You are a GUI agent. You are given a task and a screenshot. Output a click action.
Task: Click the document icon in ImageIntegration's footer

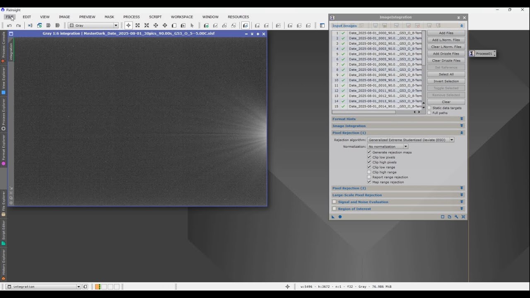tap(449, 217)
